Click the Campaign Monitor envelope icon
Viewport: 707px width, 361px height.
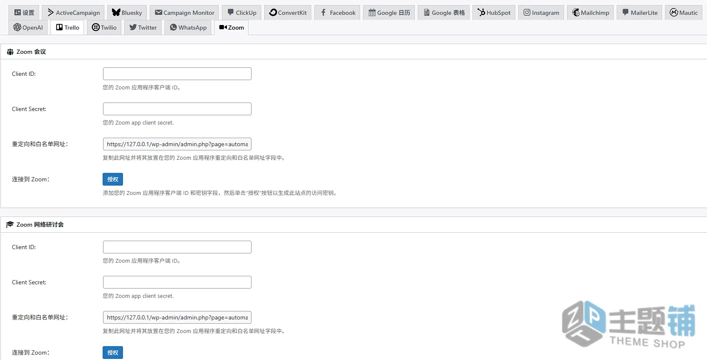[x=159, y=12]
